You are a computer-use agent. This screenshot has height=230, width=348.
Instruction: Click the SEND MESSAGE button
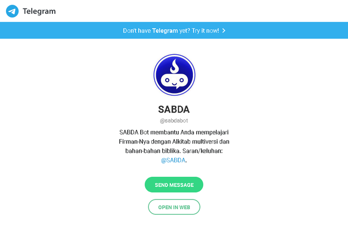coord(174,185)
